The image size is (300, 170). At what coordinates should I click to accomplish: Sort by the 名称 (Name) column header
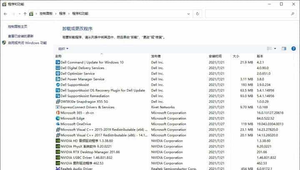[58, 56]
